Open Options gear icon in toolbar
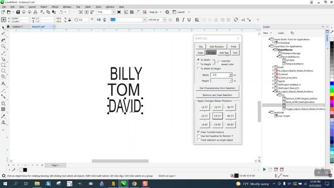334x188 pixels. tap(167, 12)
